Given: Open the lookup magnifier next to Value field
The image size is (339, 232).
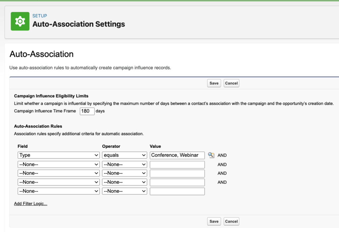Looking at the screenshot, I should [x=212, y=155].
